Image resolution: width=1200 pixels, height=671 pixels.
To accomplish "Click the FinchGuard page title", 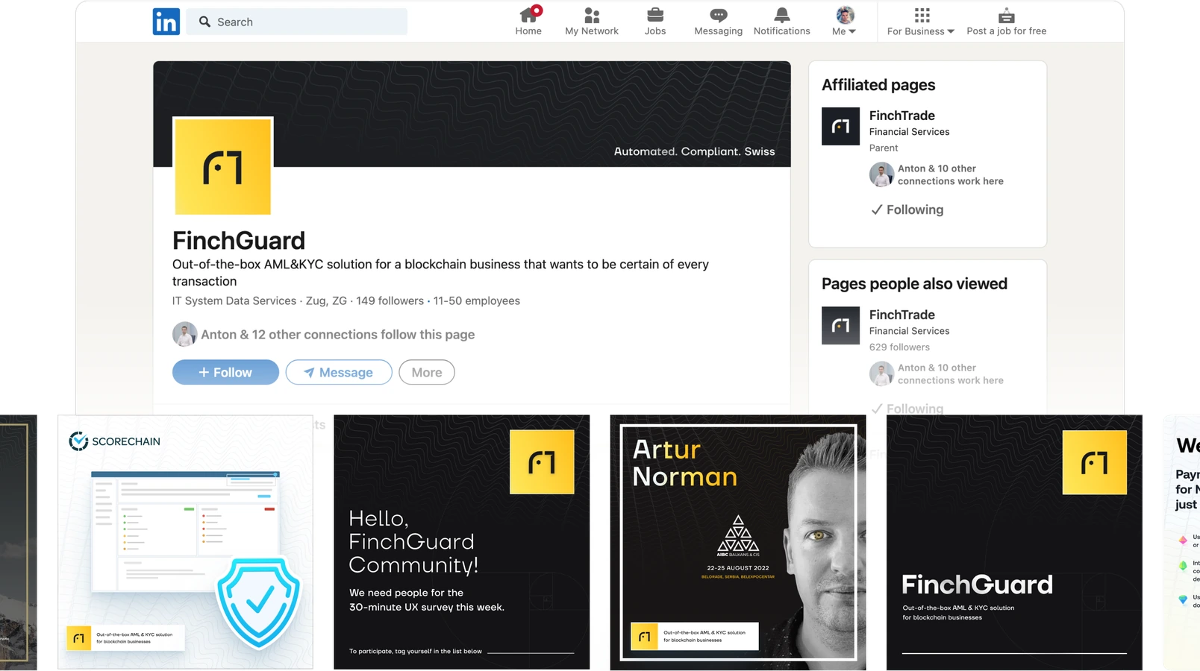I will [x=239, y=240].
